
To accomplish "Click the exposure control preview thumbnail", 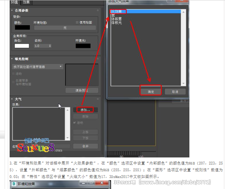I will point(82,75).
